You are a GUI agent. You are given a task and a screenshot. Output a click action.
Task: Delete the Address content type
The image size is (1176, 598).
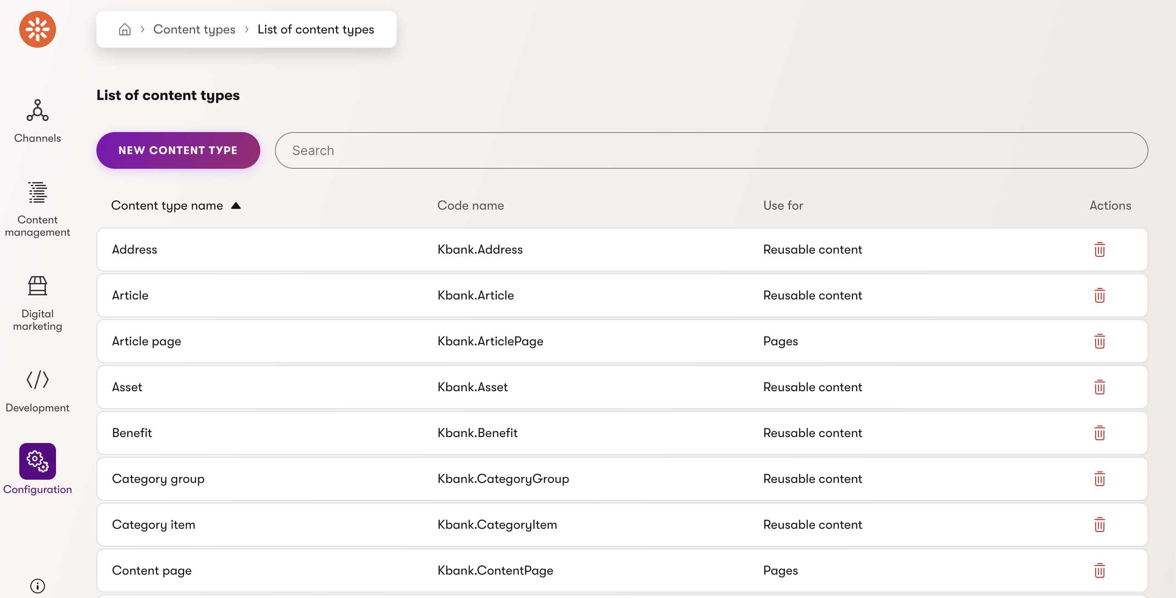click(x=1099, y=249)
